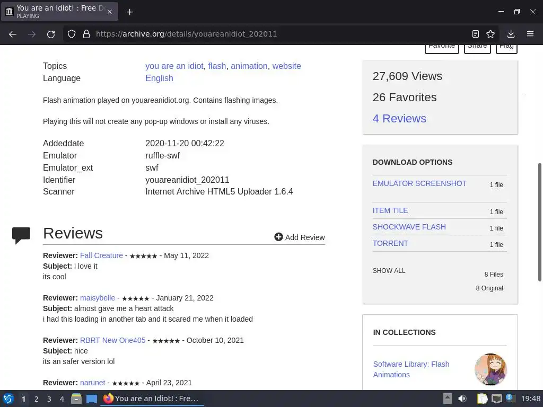Switch to workspace 3 in taskbar
This screenshot has height=407, width=543.
[x=49, y=399]
